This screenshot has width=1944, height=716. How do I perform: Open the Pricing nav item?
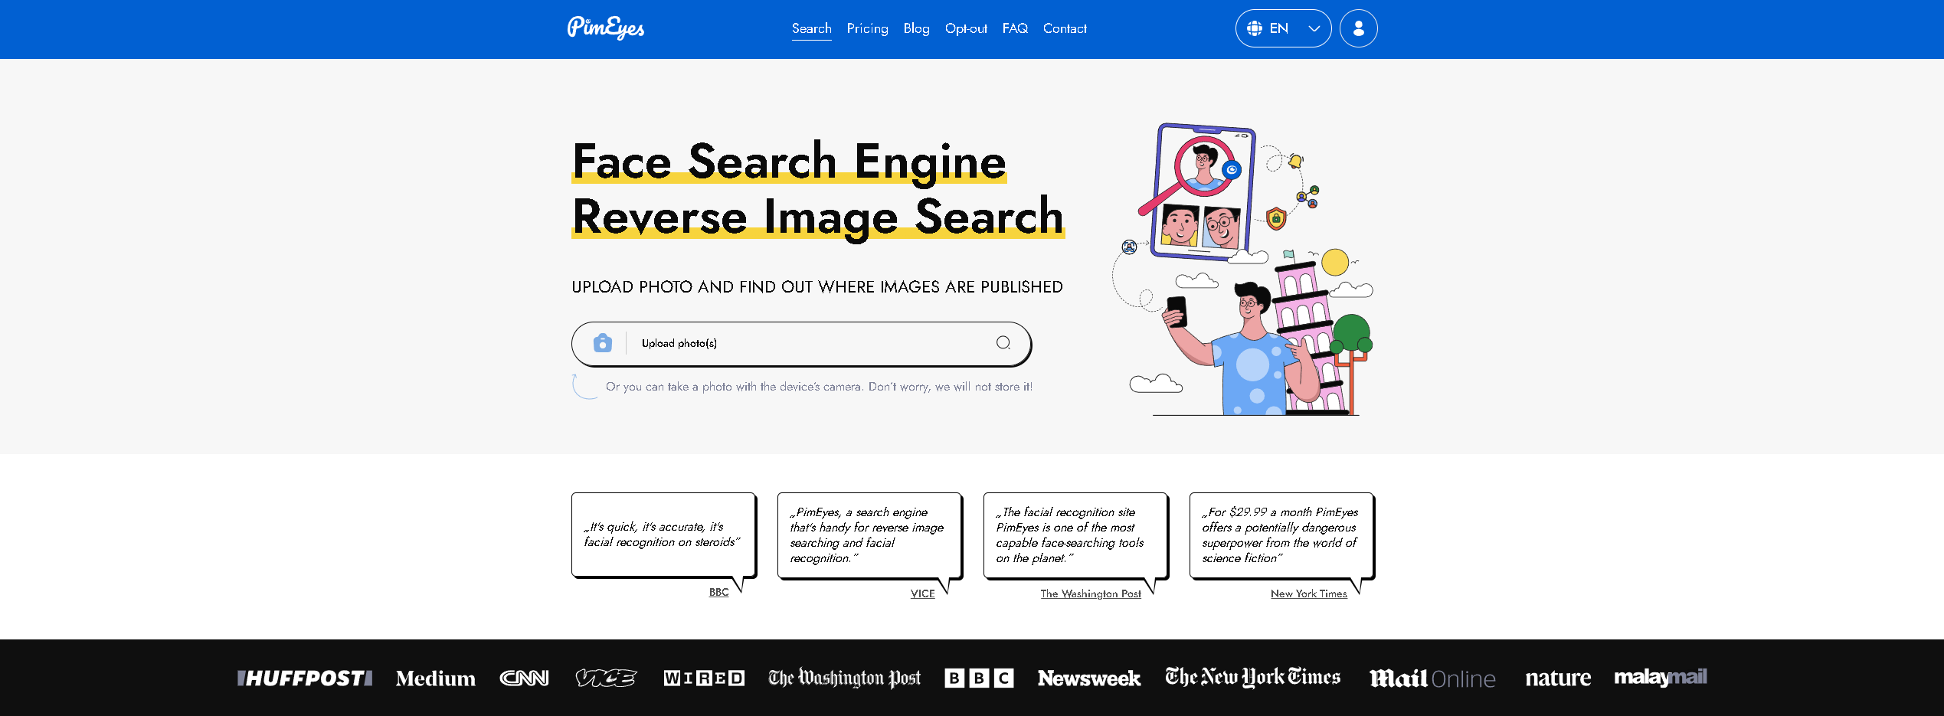point(867,29)
